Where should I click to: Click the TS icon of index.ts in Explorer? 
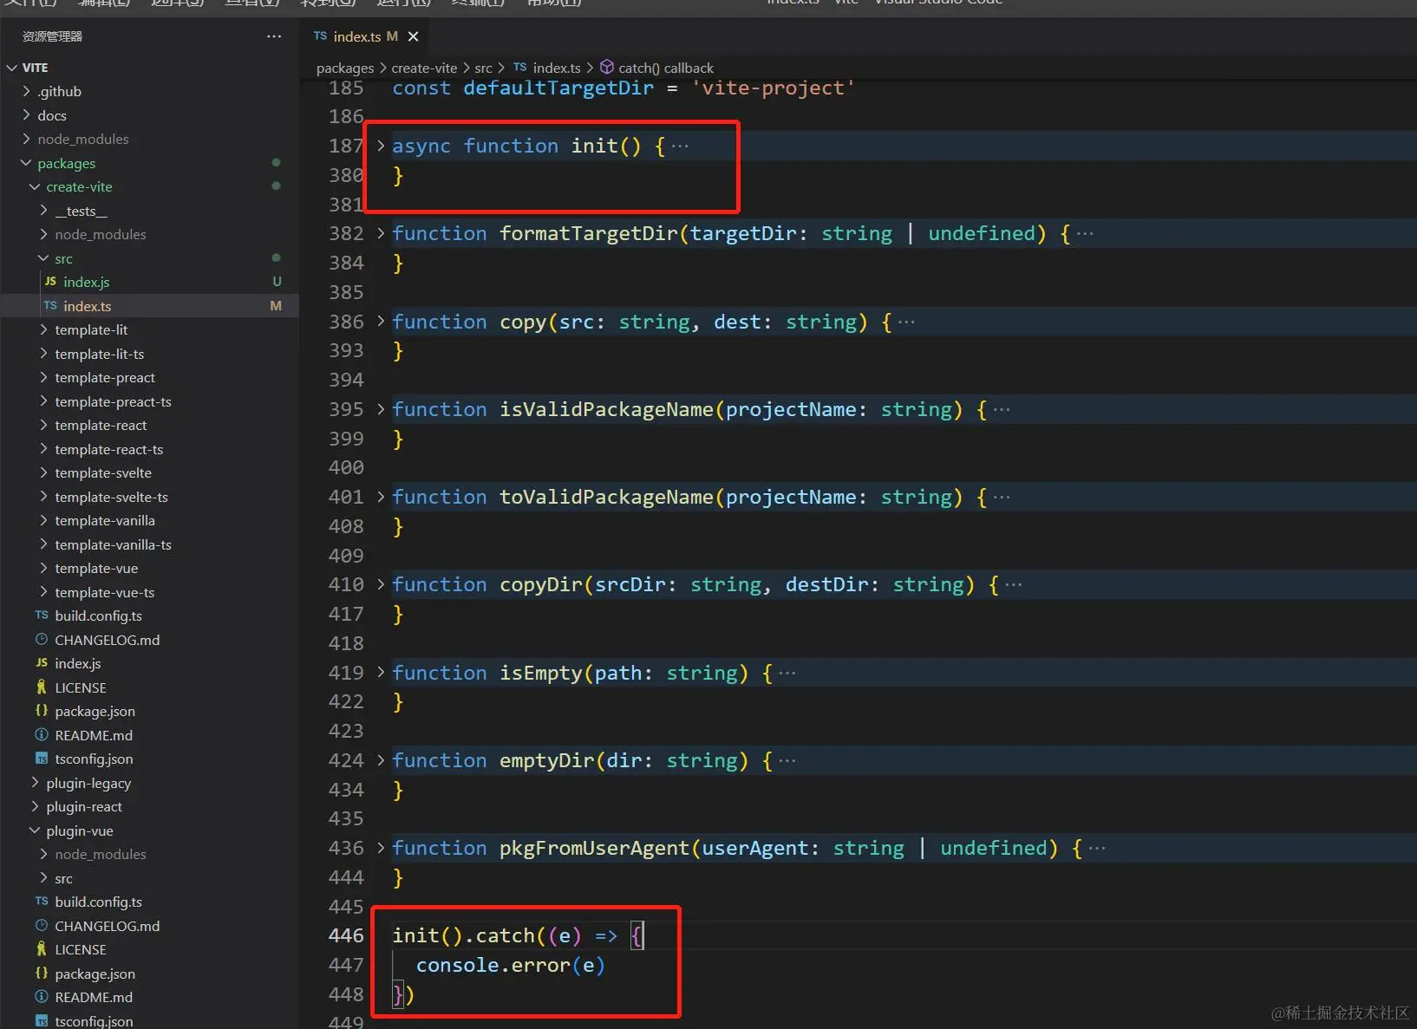pos(50,306)
